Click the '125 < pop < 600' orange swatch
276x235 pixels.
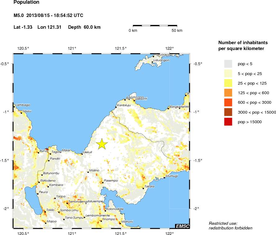point(228,93)
